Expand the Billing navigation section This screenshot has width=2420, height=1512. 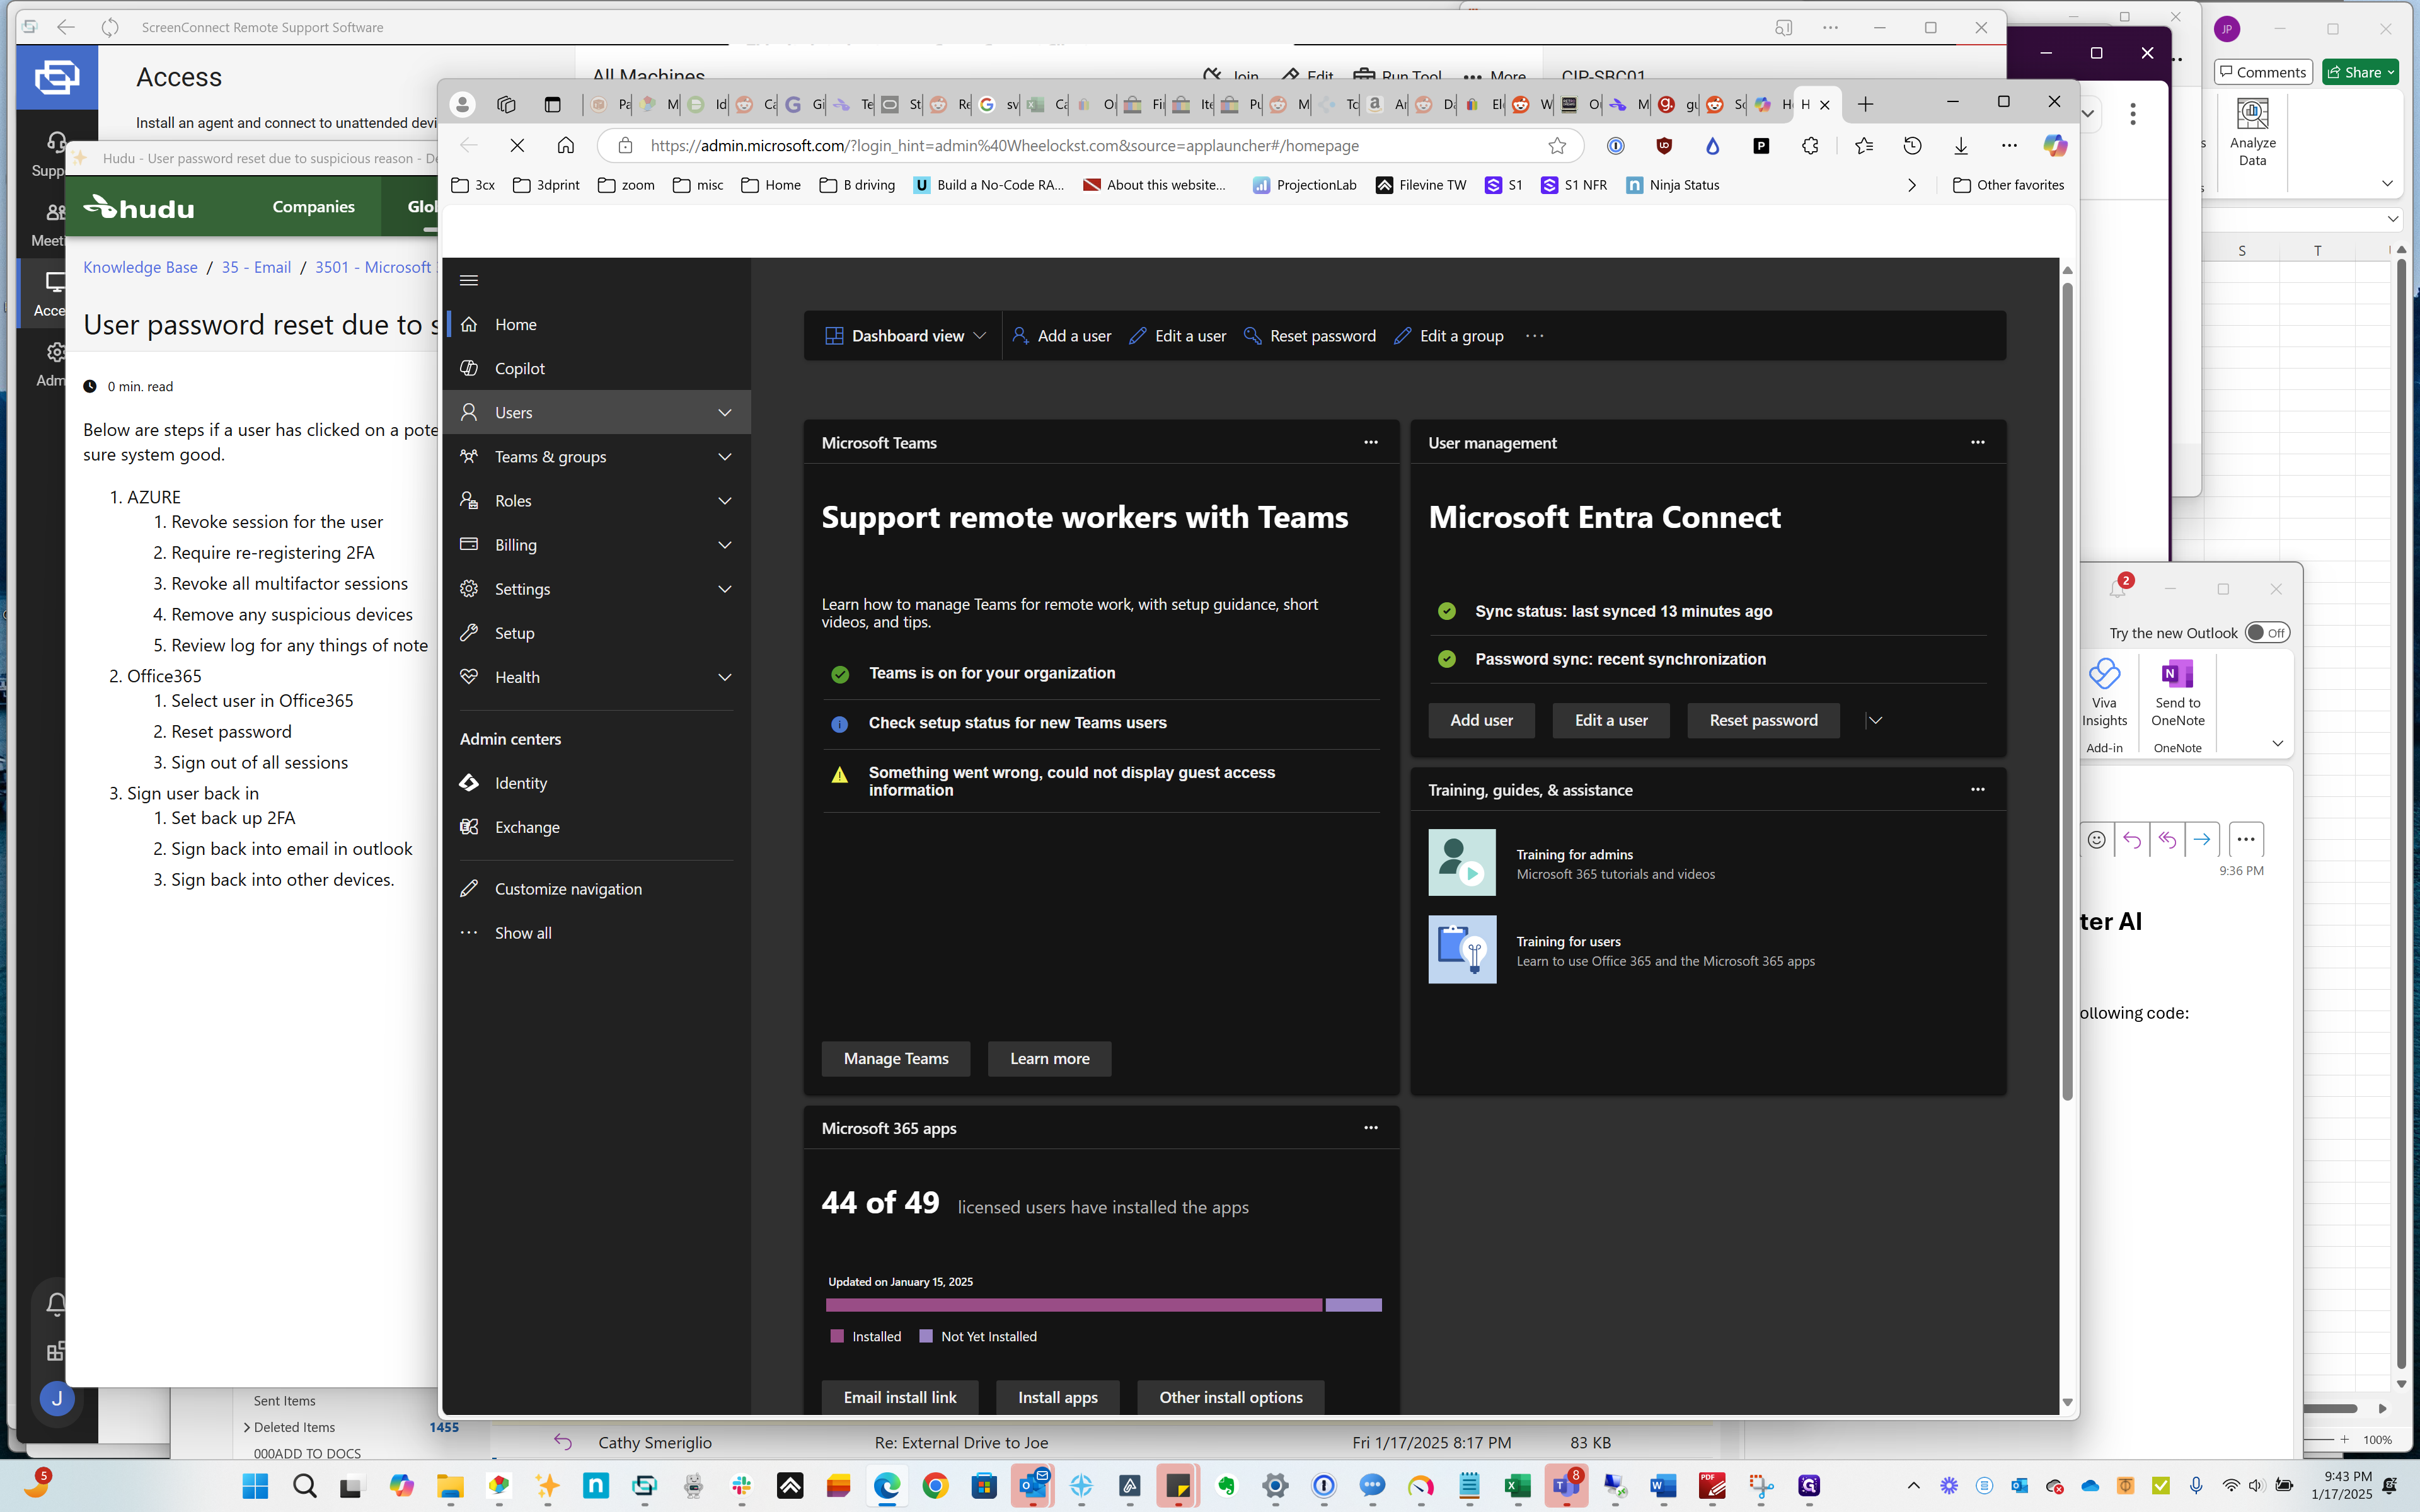725,545
